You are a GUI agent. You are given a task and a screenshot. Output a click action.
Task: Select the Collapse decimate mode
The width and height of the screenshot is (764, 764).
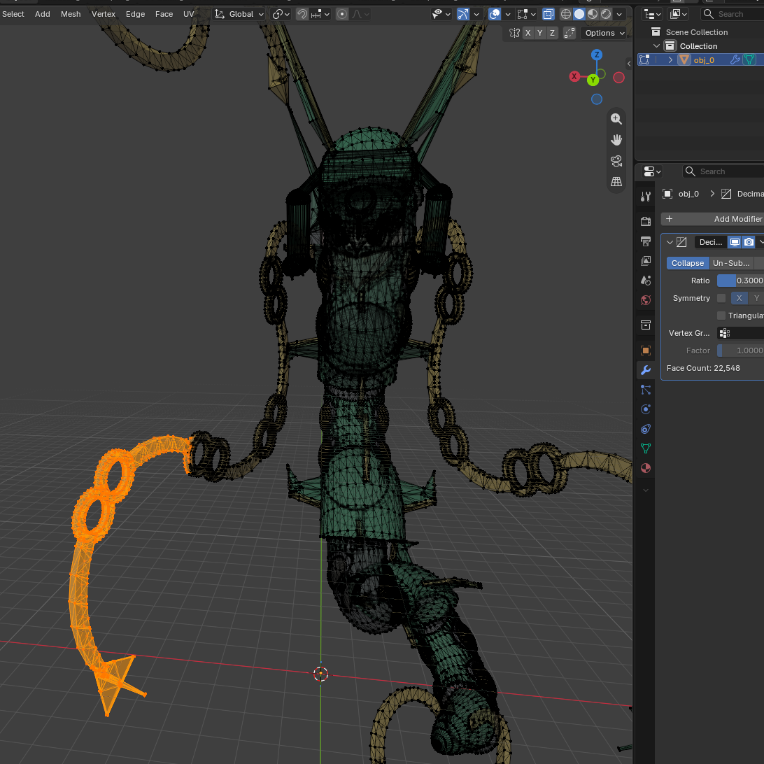tap(688, 263)
